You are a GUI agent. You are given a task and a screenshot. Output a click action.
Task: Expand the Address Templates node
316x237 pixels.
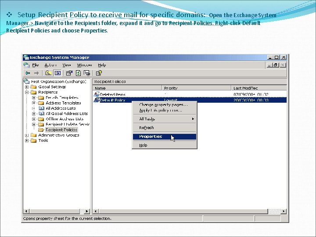click(x=34, y=103)
